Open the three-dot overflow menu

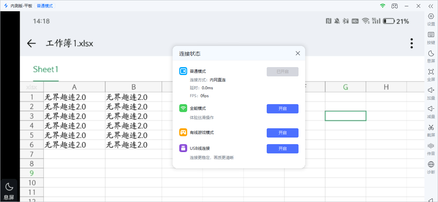point(411,43)
